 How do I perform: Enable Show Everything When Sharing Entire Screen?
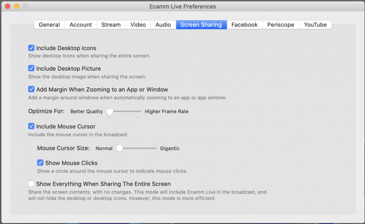click(x=31, y=183)
